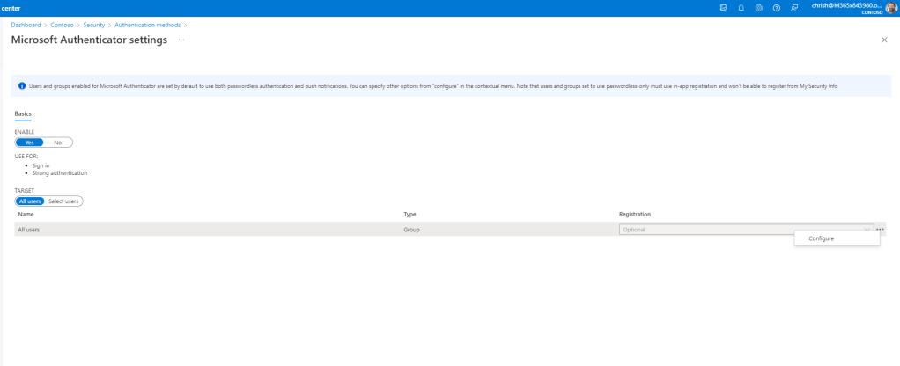
Task: Choose All users as target
Action: coord(30,201)
